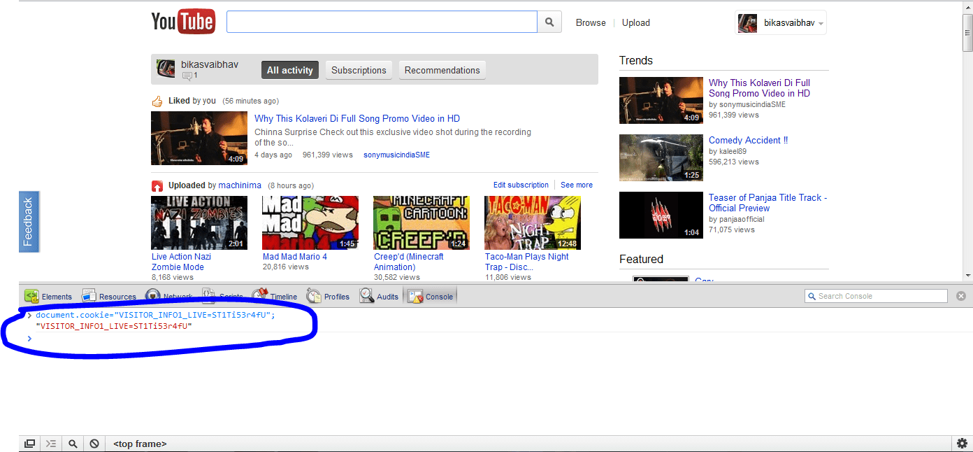Click the YouTube logo

[x=183, y=22]
